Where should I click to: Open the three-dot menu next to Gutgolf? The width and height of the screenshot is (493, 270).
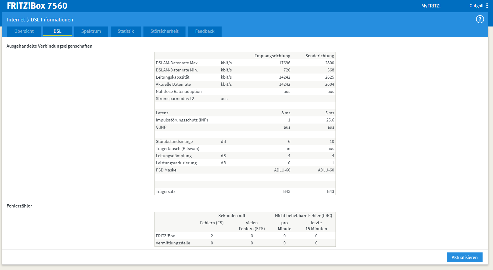click(487, 6)
